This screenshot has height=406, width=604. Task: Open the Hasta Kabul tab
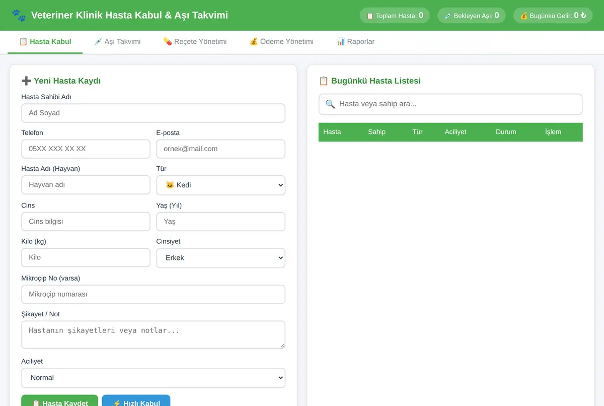click(x=45, y=42)
